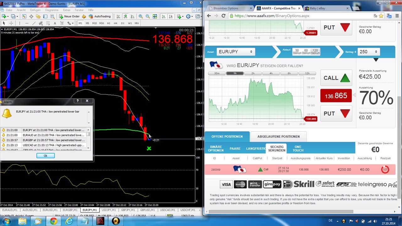Select the 30m chart range button
The width and height of the screenshot is (402, 226).
(x=217, y=73)
